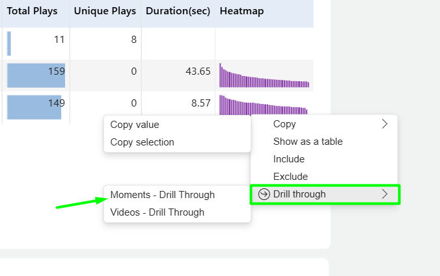The image size is (440, 276).
Task: Sort by Unique Plays column header
Action: (x=105, y=12)
